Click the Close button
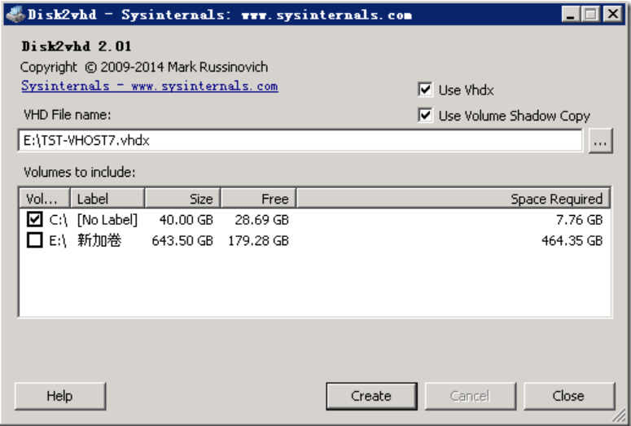Screen dimensions: 631x426 [568, 396]
